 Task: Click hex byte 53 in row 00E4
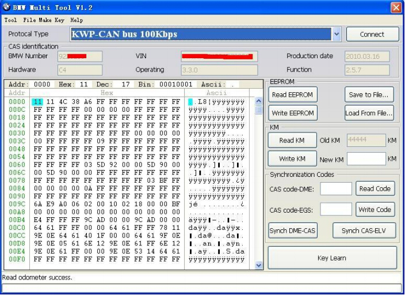click(x=138, y=251)
